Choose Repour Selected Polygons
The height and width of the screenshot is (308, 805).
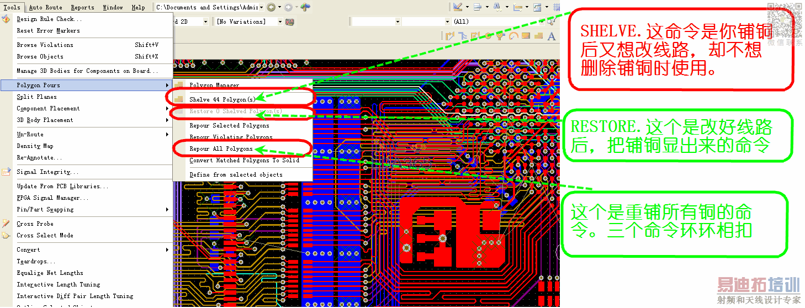coord(229,126)
